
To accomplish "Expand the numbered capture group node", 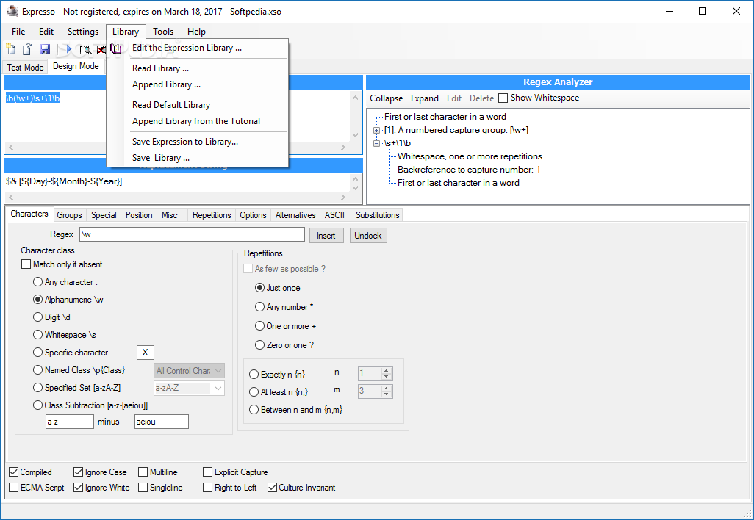I will (x=376, y=130).
